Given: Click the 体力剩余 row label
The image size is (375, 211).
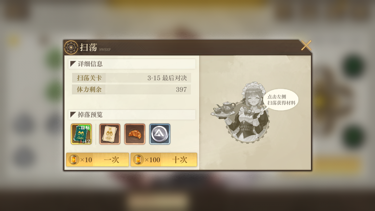Looking at the screenshot, I should 89,89.
